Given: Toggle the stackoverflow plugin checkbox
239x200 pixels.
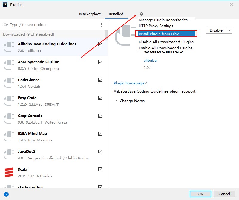Looking at the screenshot, I should 100,187.
